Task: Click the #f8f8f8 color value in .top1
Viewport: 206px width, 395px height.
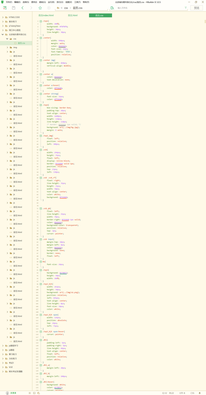Action: pyautogui.click(x=64, y=27)
